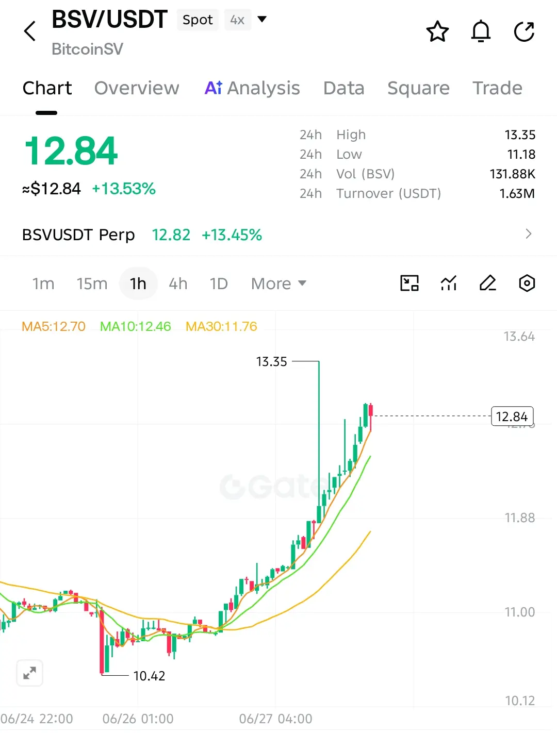
Task: Tap the +13.53% change value
Action: pos(124,189)
